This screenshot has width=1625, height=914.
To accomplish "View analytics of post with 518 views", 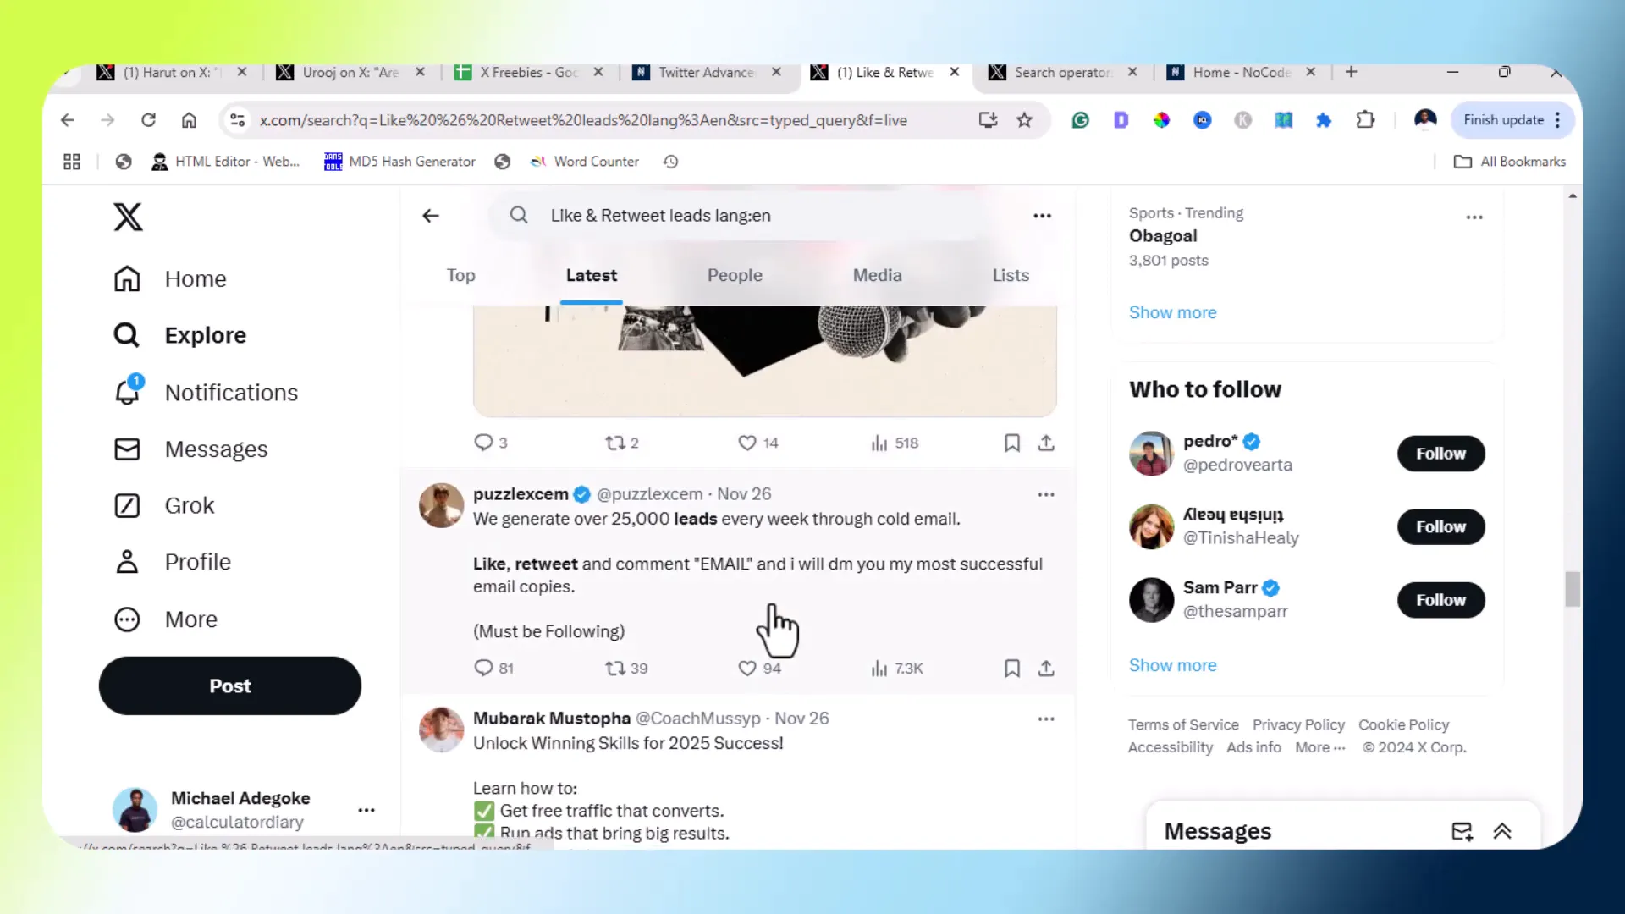I will click(895, 443).
